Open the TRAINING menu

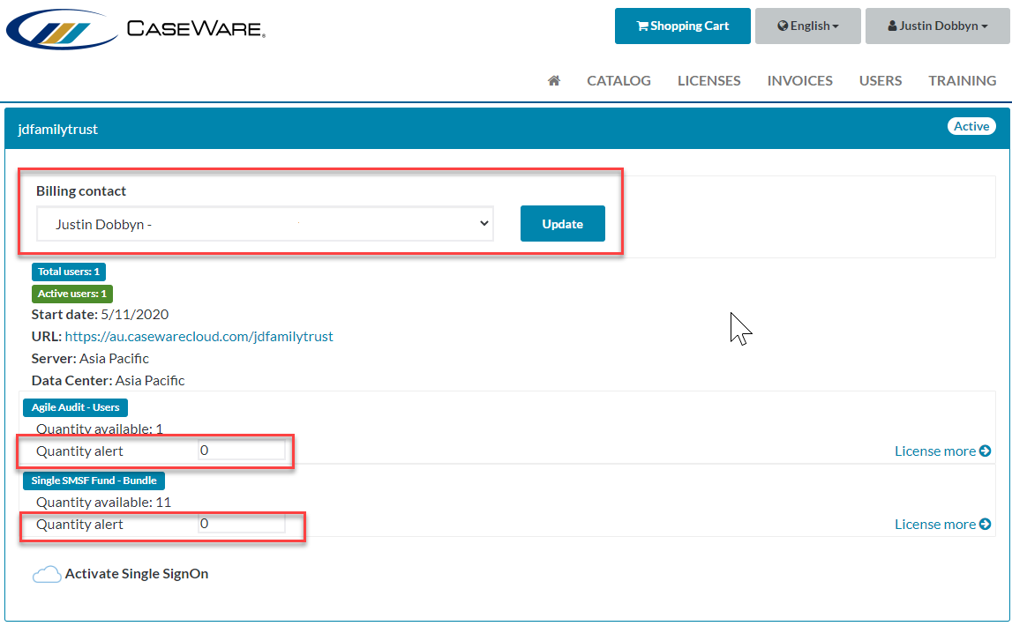coord(963,80)
